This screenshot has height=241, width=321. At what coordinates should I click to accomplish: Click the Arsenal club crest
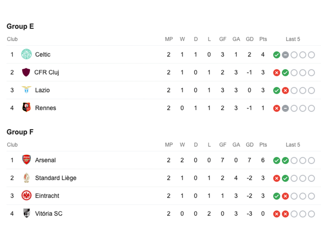[x=26, y=160]
